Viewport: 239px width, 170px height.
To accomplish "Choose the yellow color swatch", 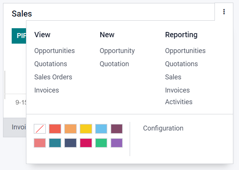I will pos(86,129).
